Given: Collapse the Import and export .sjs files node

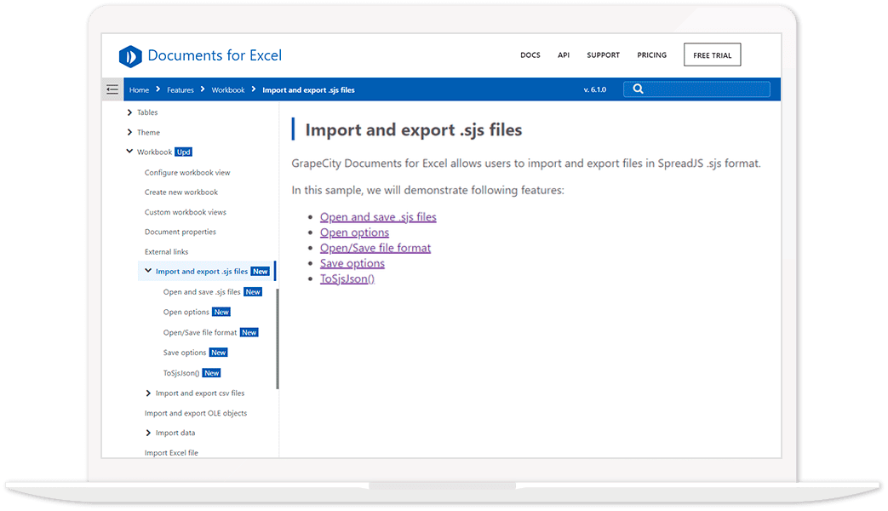Looking at the screenshot, I should 146,271.
